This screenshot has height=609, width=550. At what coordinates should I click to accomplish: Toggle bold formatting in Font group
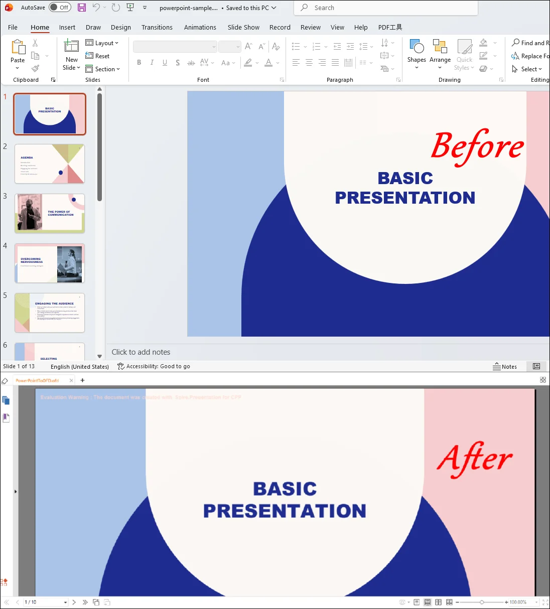(x=139, y=62)
